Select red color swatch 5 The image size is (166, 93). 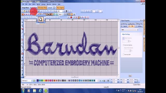46,81
